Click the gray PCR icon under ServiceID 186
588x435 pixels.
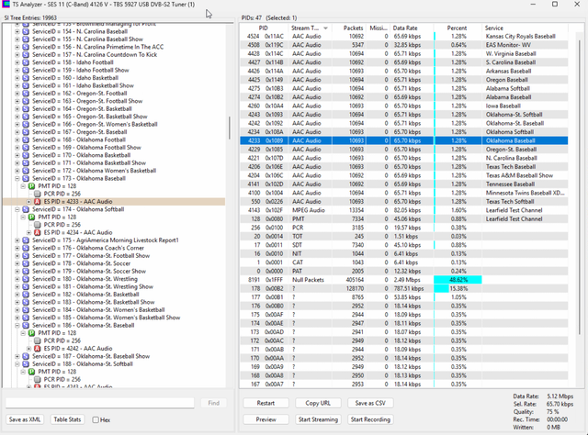point(38,340)
